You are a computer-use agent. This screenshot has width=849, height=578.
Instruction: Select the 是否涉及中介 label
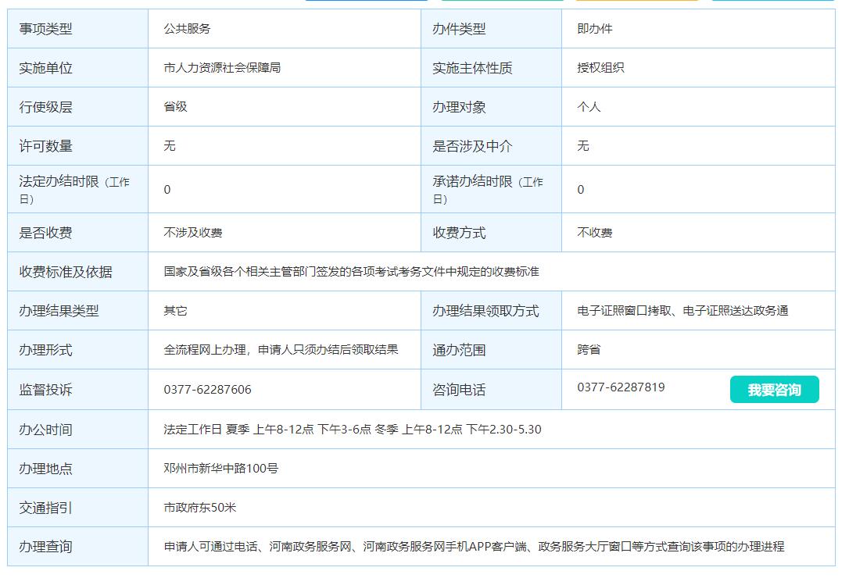tap(472, 145)
